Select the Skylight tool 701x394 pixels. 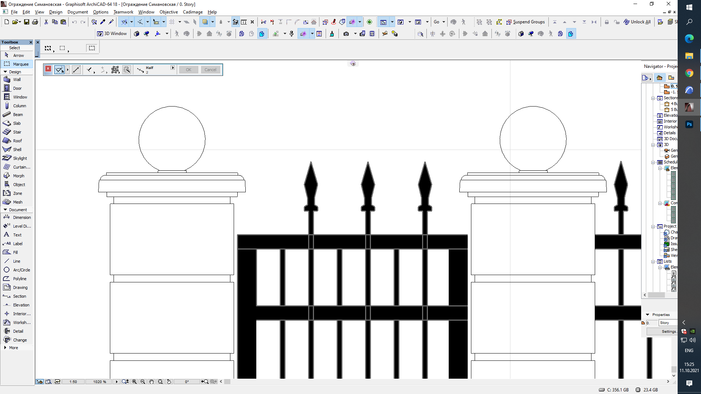point(17,158)
